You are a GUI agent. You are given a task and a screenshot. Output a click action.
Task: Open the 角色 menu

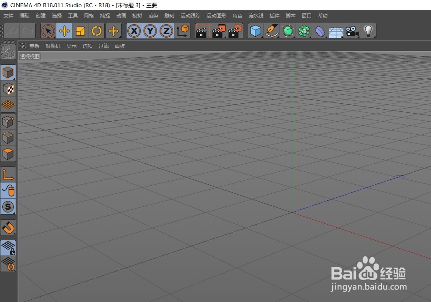coord(237,16)
